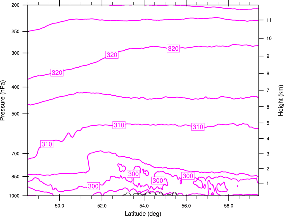This screenshot has width=284, height=217.
Task: Select the 850 pressure tick label
Action: click(x=16, y=177)
